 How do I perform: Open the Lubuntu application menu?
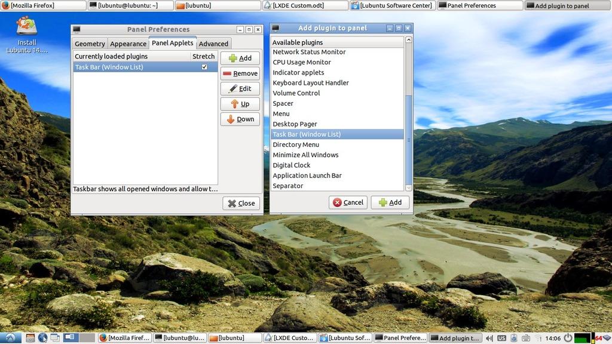tap(10, 337)
